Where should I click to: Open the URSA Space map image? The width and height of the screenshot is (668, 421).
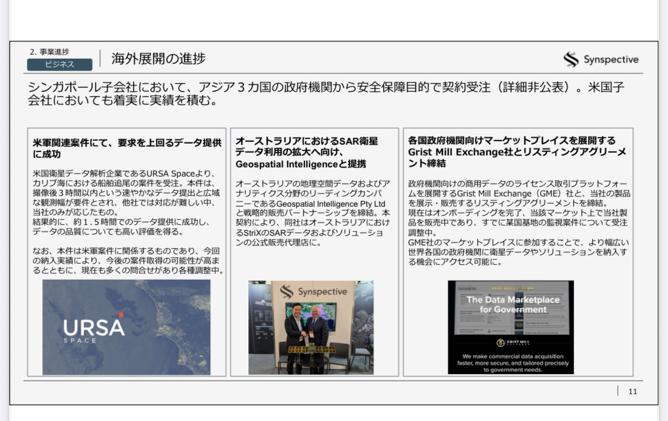click(126, 327)
